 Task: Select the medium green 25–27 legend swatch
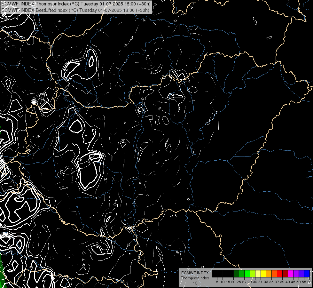click(x=241, y=274)
